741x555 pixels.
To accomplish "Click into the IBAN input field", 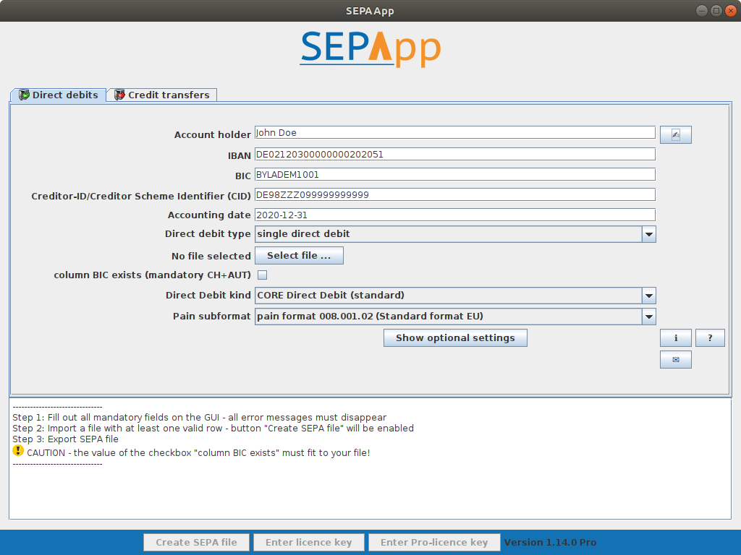I will click(454, 154).
